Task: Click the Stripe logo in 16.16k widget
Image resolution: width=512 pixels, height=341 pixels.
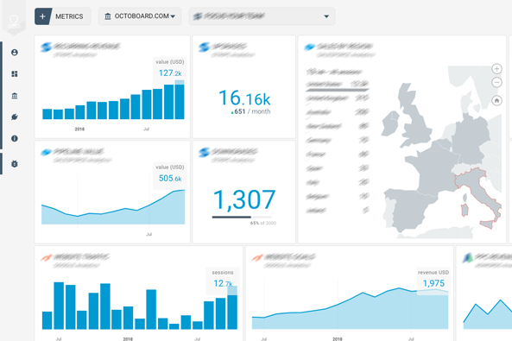Action: tap(204, 47)
